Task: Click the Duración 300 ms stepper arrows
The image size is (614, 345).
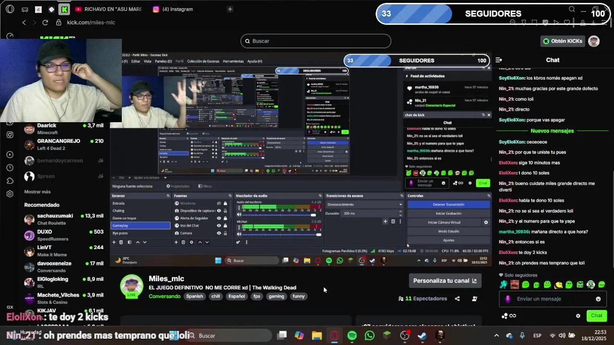Action: (401, 213)
